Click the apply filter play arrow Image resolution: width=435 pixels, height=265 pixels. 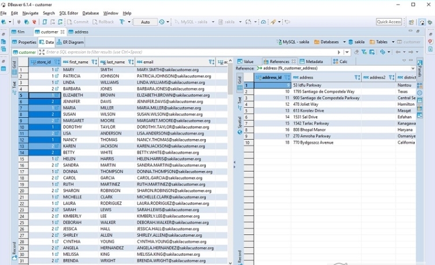339,52
